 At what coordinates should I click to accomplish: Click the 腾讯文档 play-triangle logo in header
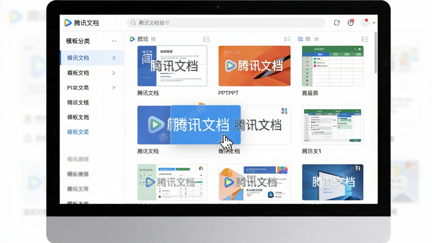pos(68,23)
